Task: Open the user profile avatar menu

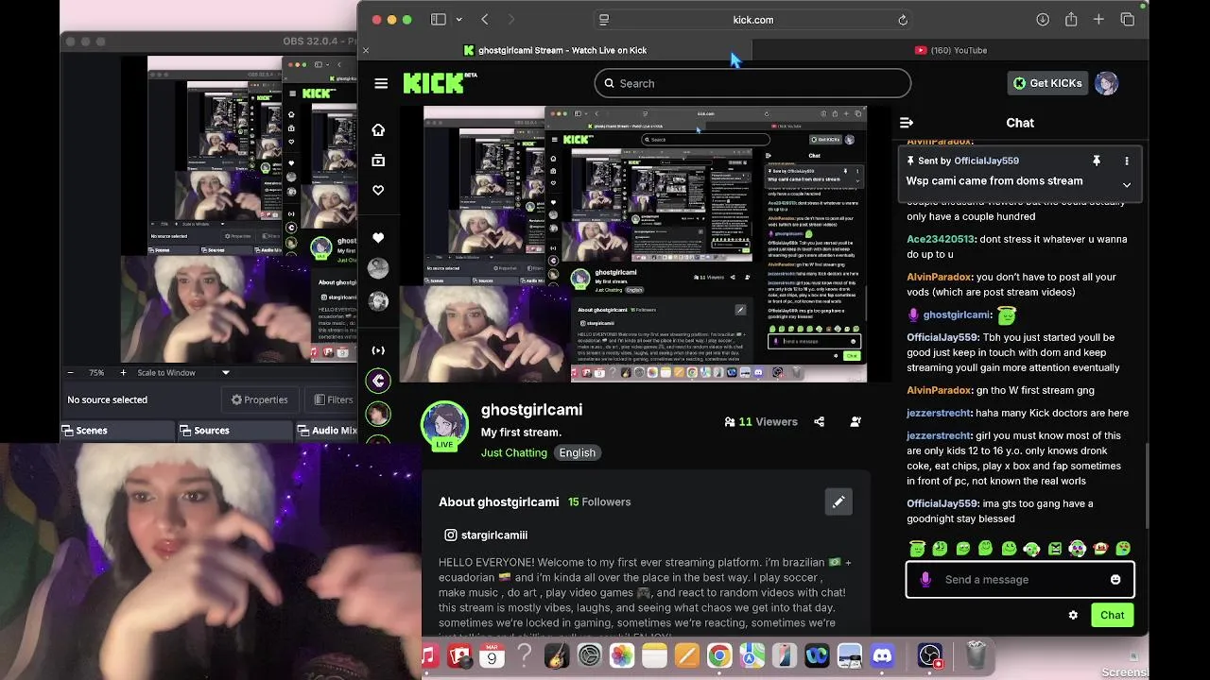Action: point(1107,83)
